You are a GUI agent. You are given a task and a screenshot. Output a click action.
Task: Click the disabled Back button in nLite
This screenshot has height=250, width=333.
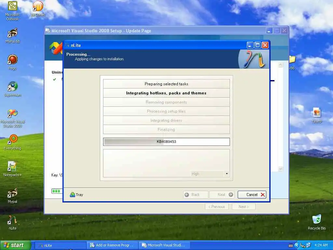[x=195, y=195]
